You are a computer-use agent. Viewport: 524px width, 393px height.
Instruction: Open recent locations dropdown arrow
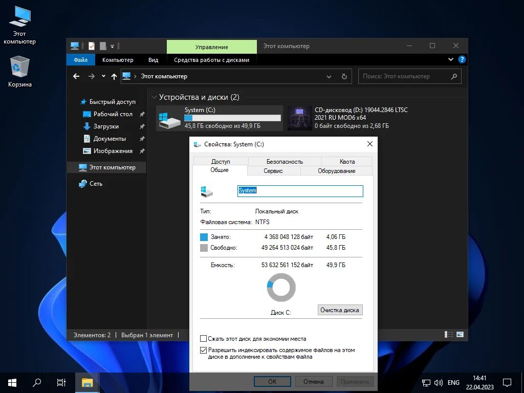click(x=103, y=76)
